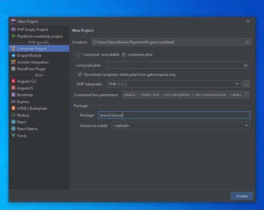Select PHP Empty Project icon
The height and width of the screenshot is (210, 264).
pyautogui.click(x=13, y=30)
